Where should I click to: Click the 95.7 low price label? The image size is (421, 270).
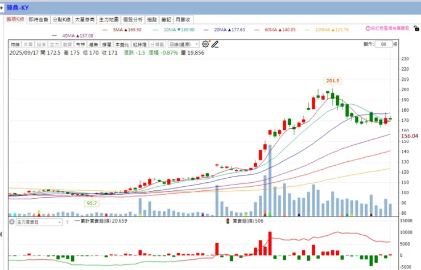(x=92, y=203)
